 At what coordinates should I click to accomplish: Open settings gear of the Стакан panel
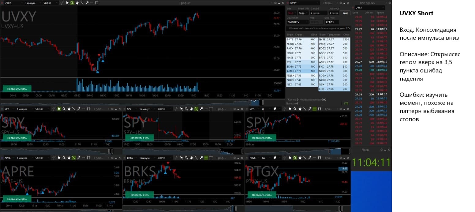[341, 3]
